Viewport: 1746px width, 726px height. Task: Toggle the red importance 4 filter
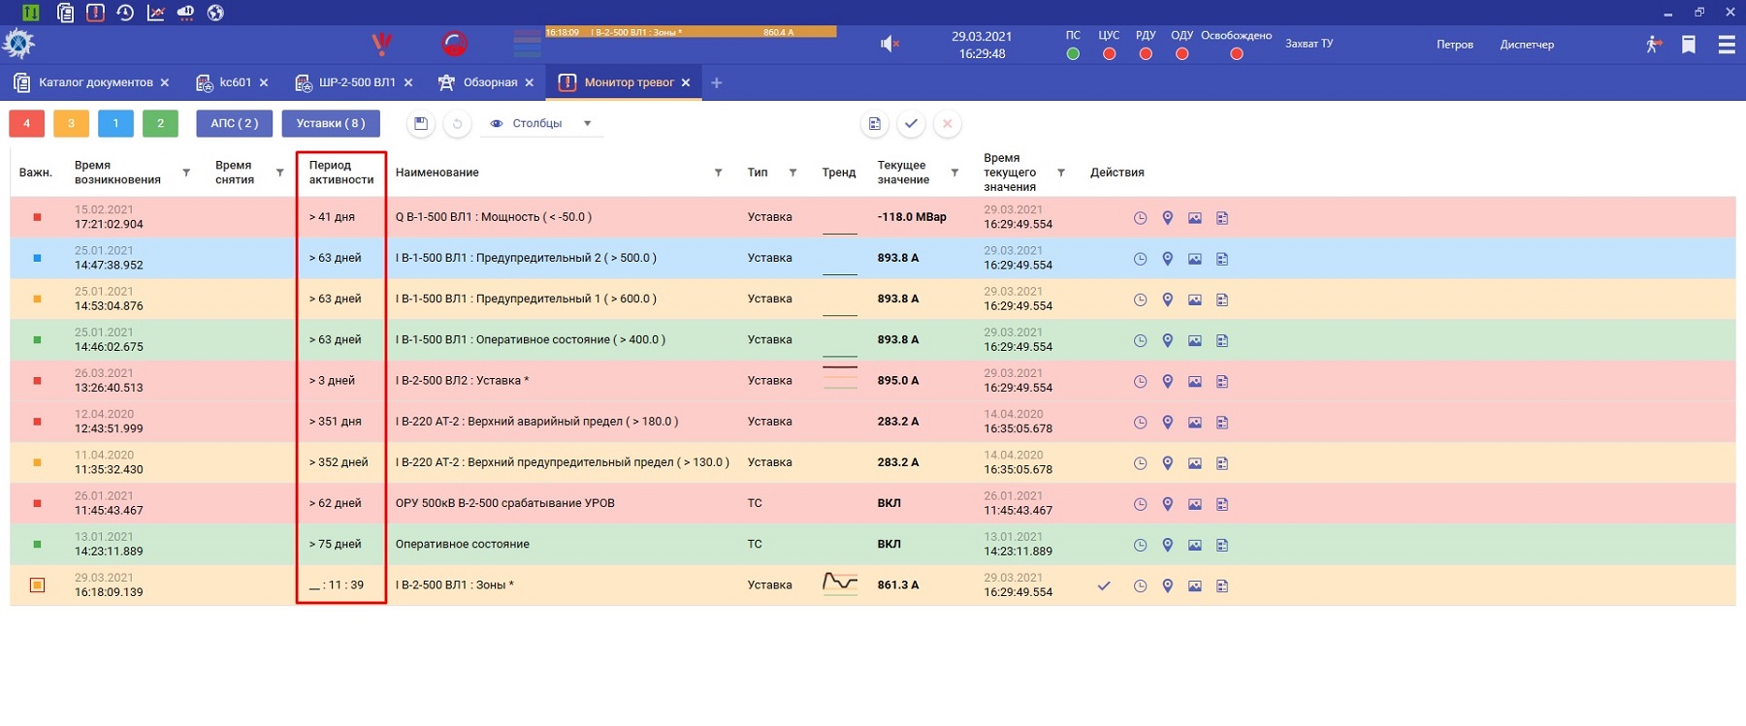click(x=27, y=123)
